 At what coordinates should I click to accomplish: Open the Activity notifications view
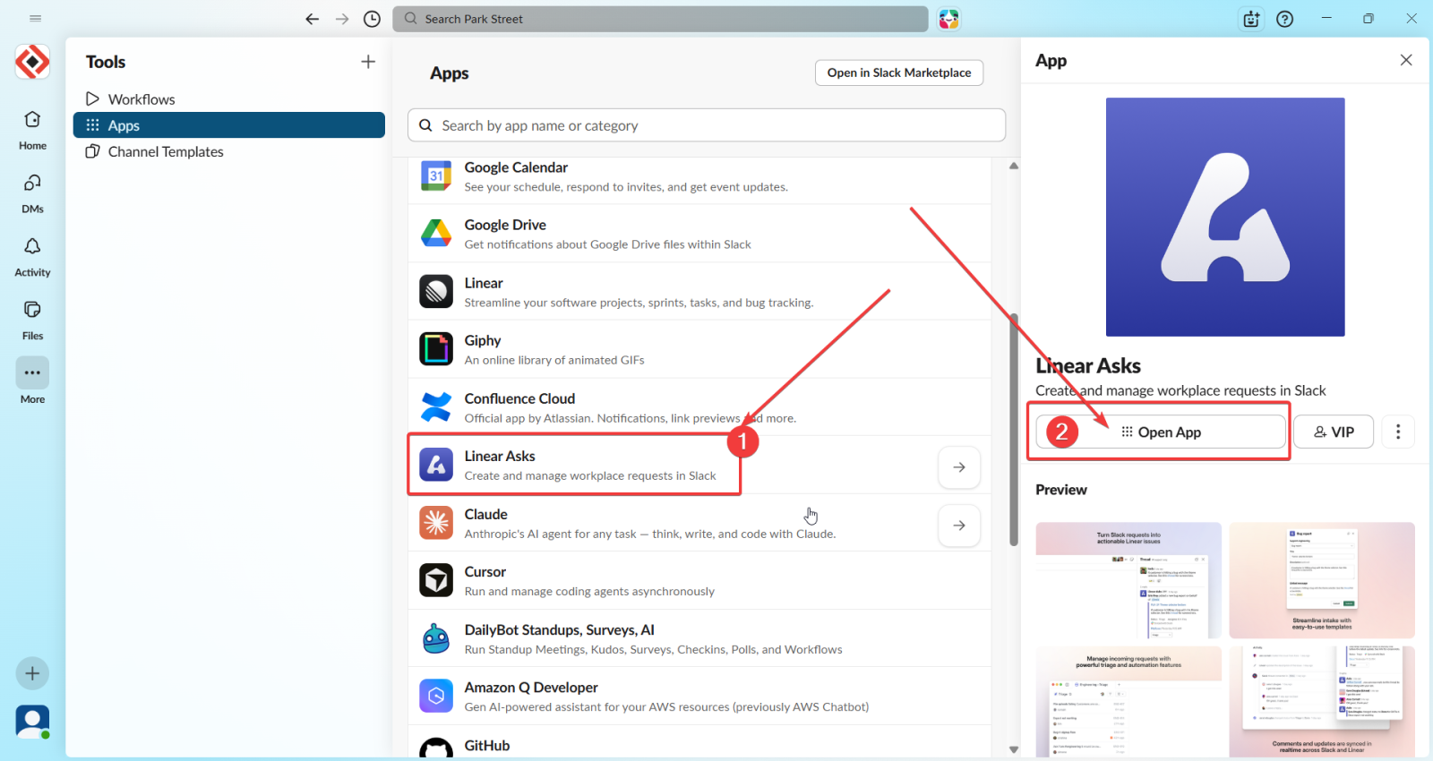[32, 257]
